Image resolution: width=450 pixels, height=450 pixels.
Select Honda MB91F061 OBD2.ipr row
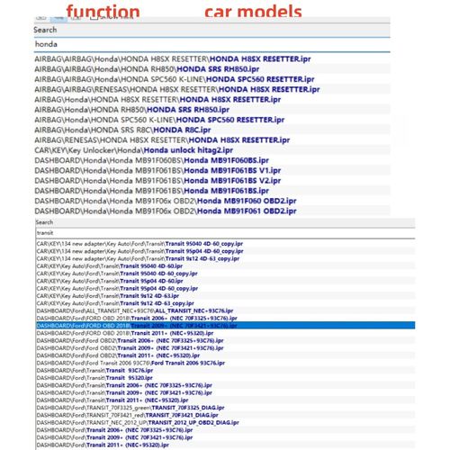click(212, 211)
